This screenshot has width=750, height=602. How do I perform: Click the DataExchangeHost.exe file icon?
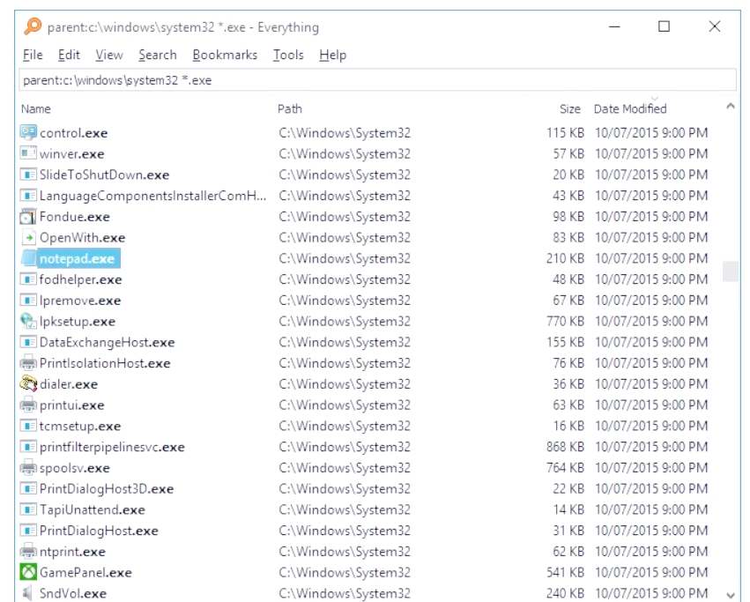pyautogui.click(x=28, y=342)
